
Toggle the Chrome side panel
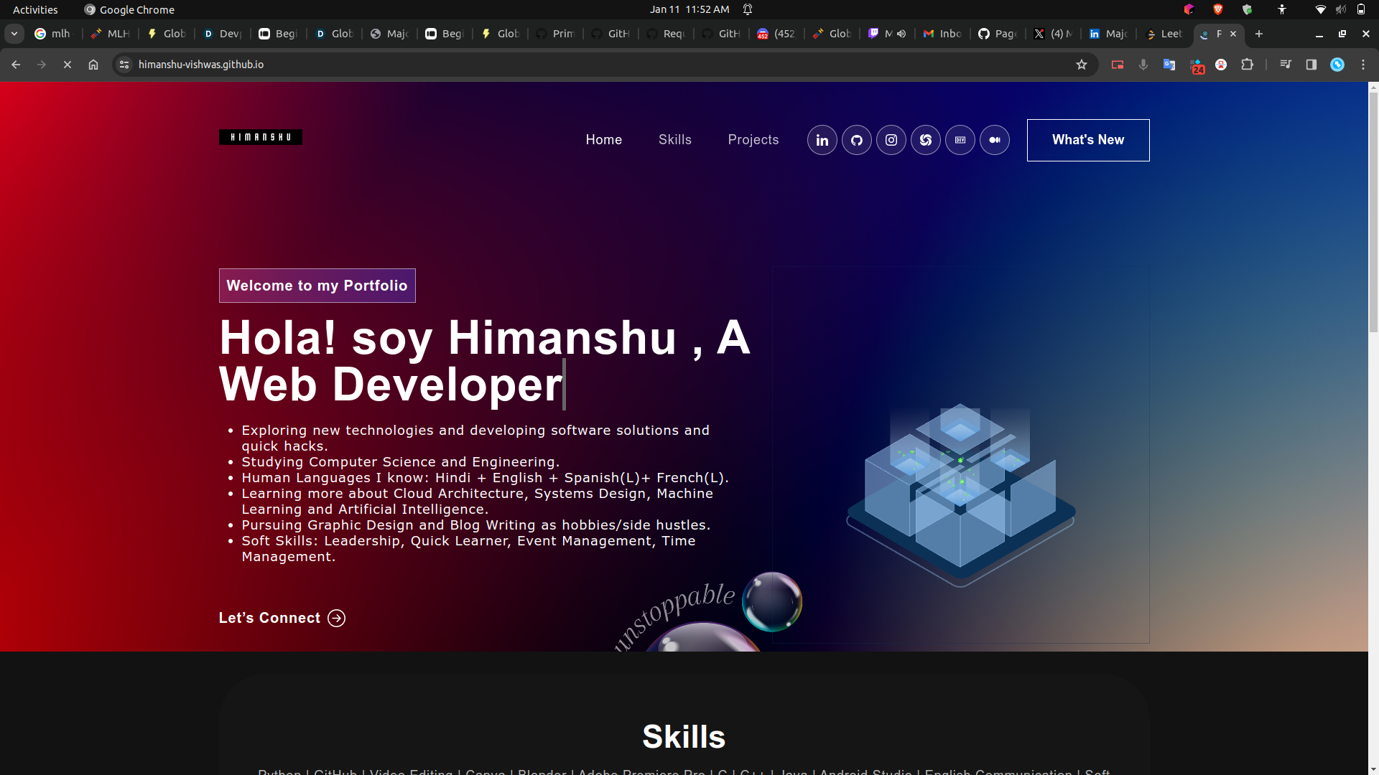(1311, 65)
